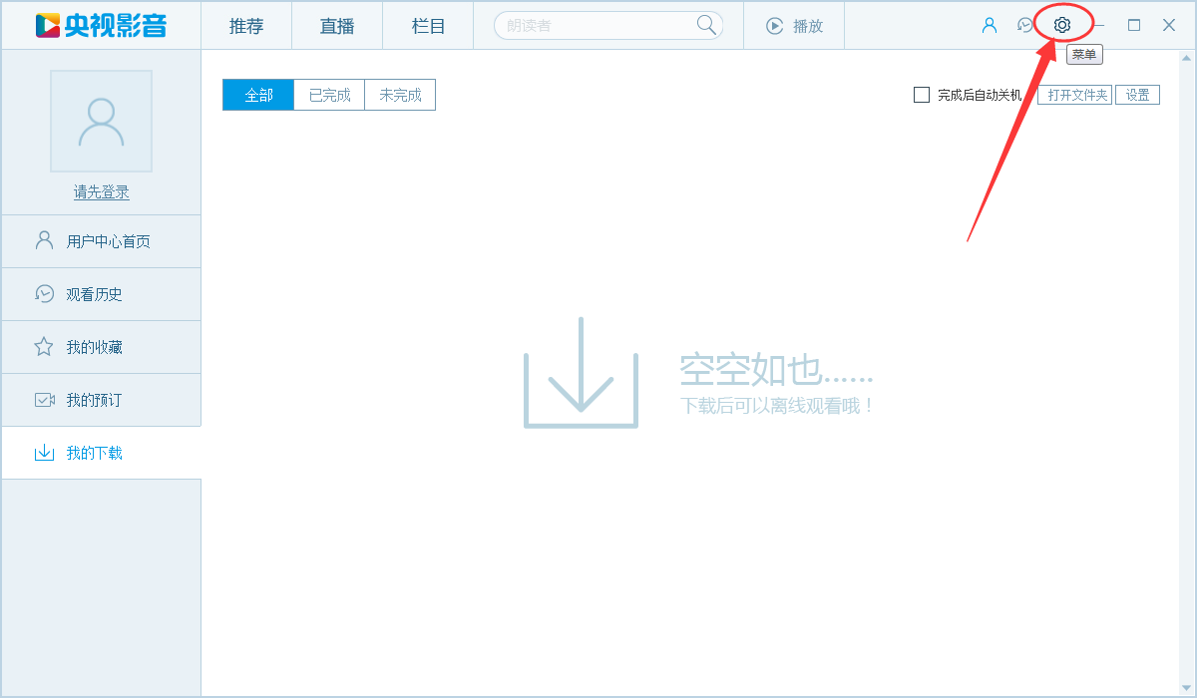Viewport: 1197px width, 698px height.
Task: Open the settings gear menu
Action: [x=1060, y=25]
